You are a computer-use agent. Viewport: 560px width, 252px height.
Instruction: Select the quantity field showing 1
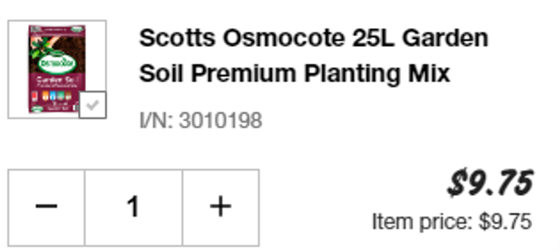click(x=133, y=207)
